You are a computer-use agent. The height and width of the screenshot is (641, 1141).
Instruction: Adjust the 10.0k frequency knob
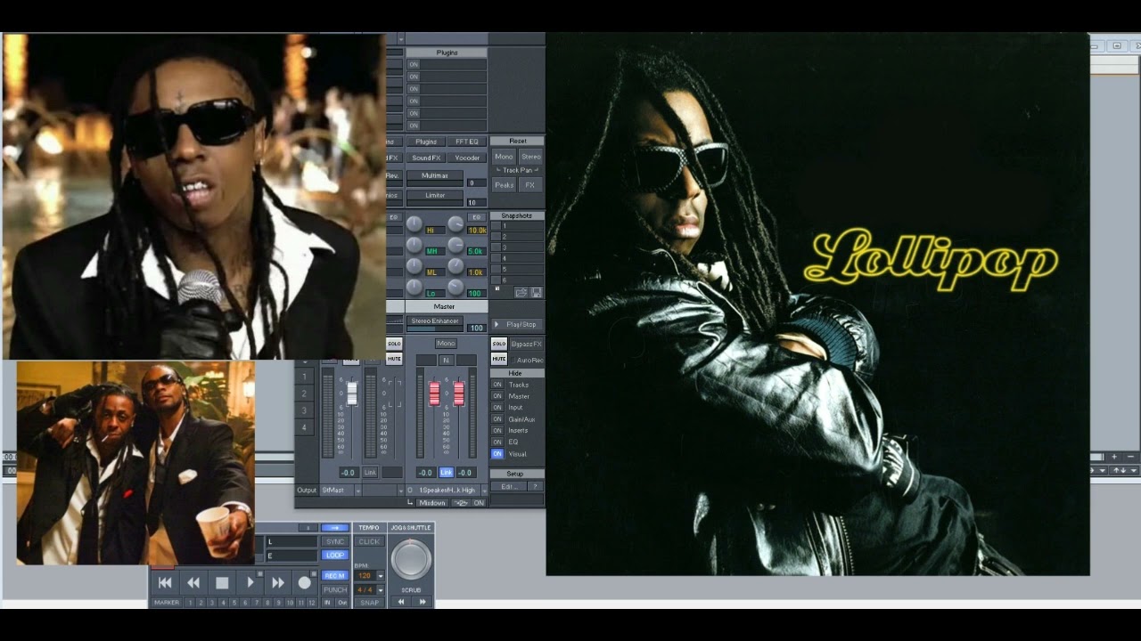pyautogui.click(x=456, y=223)
